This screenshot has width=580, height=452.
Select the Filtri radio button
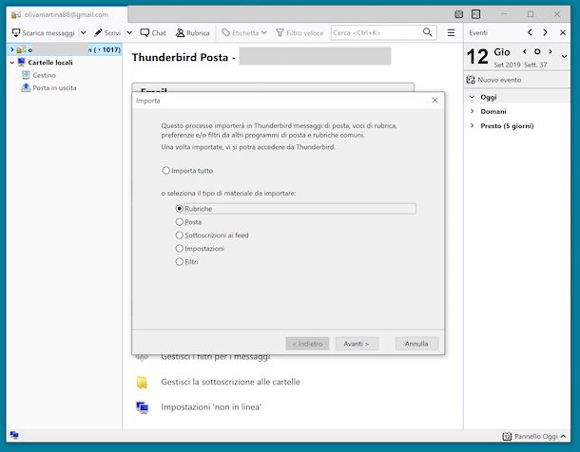[x=180, y=262]
